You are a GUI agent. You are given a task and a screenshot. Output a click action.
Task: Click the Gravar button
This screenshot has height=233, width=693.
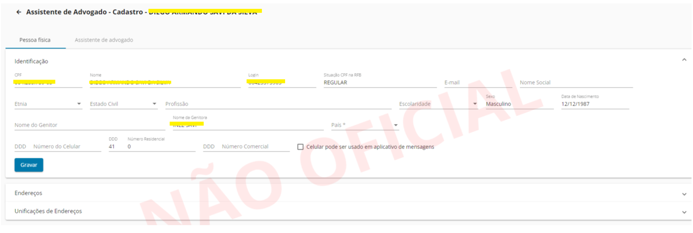pos(29,165)
